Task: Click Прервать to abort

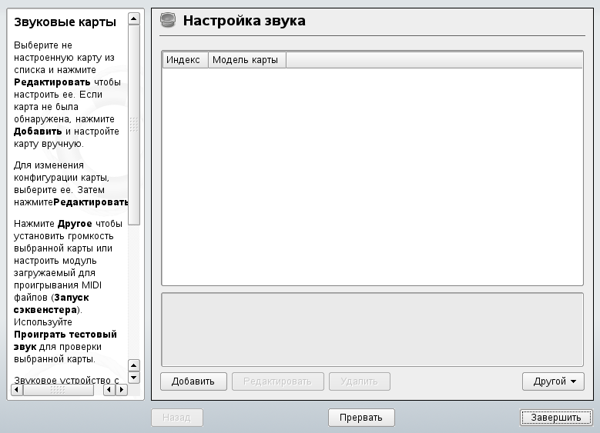Action: click(x=361, y=418)
